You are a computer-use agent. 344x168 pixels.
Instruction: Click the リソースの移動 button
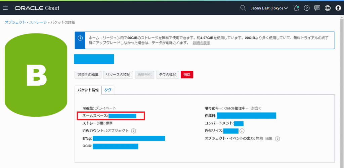tap(118, 75)
